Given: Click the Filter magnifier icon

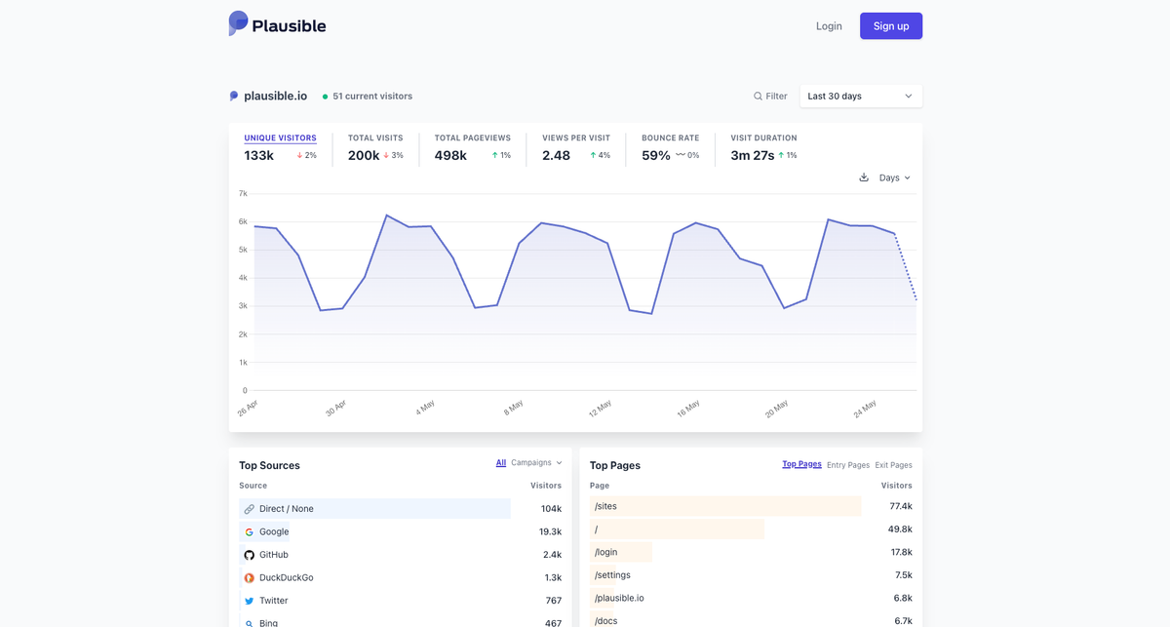Looking at the screenshot, I should (759, 97).
